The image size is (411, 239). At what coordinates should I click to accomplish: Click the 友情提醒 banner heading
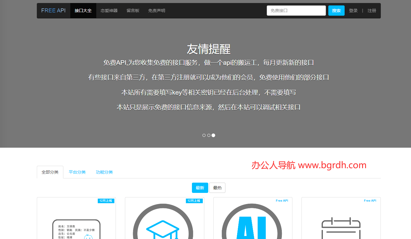[209, 49]
